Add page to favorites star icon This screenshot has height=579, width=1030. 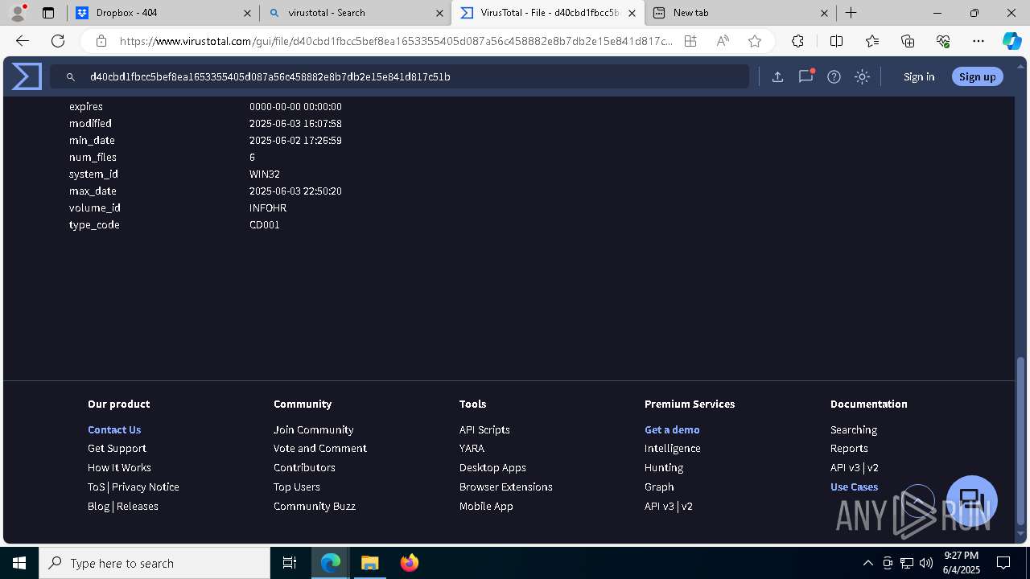pos(755,41)
